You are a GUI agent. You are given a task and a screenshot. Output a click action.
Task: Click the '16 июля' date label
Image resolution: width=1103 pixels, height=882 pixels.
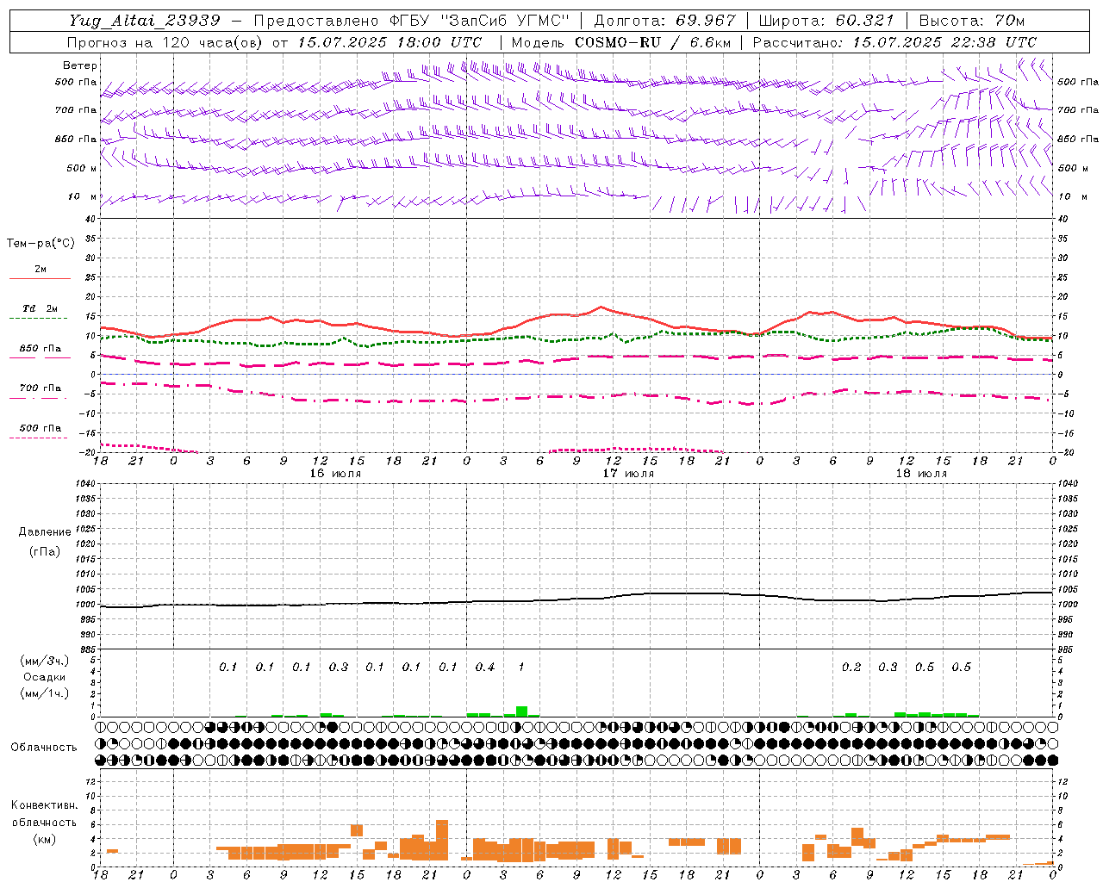pos(335,473)
